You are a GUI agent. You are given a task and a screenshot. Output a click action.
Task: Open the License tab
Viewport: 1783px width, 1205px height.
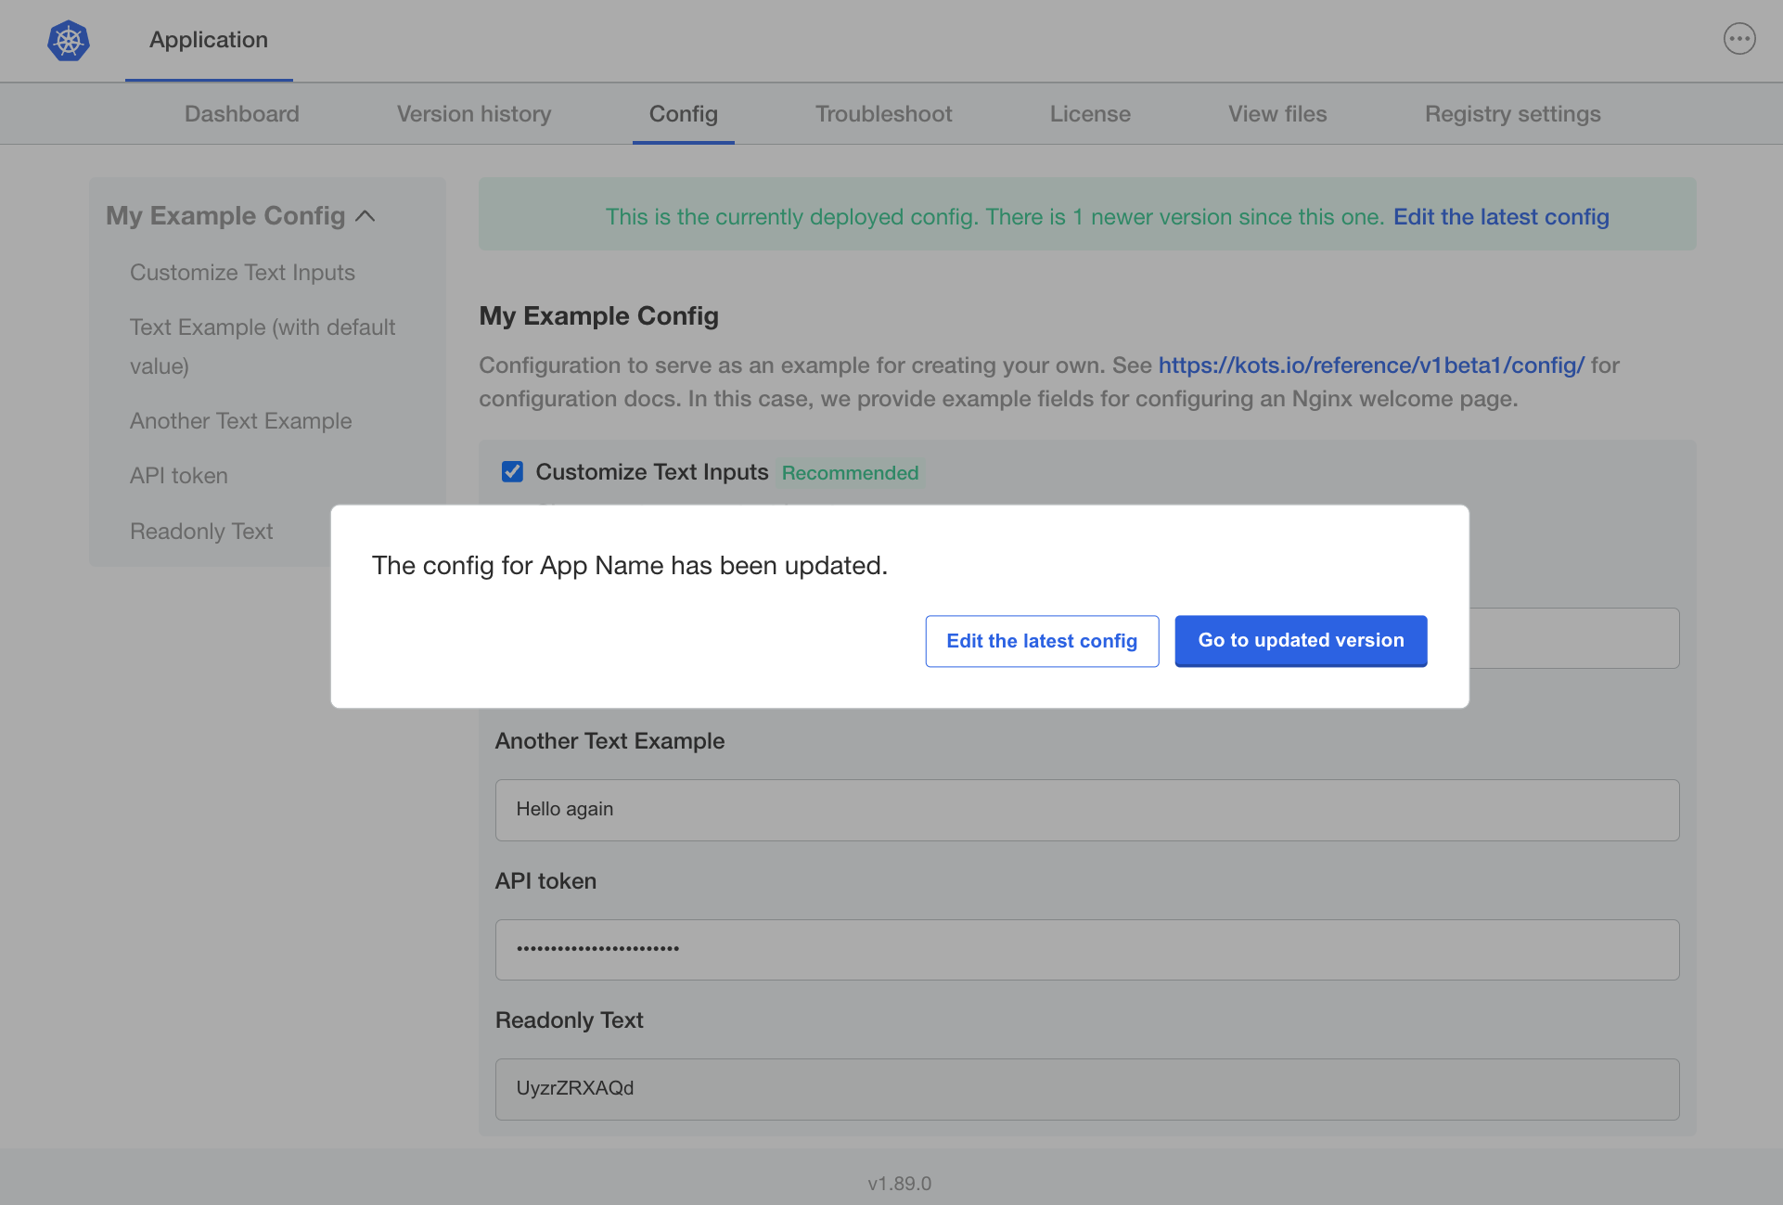click(x=1091, y=113)
